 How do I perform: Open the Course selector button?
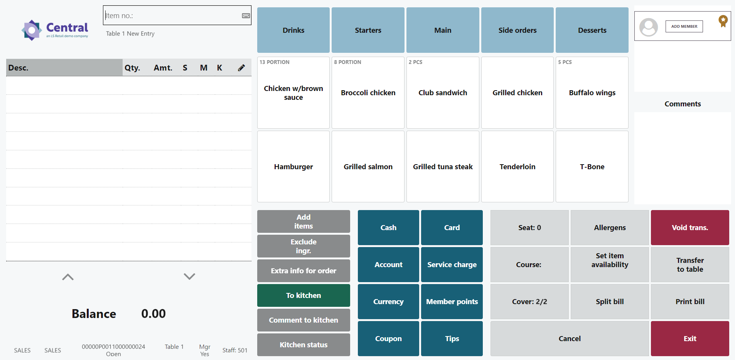pyautogui.click(x=529, y=264)
